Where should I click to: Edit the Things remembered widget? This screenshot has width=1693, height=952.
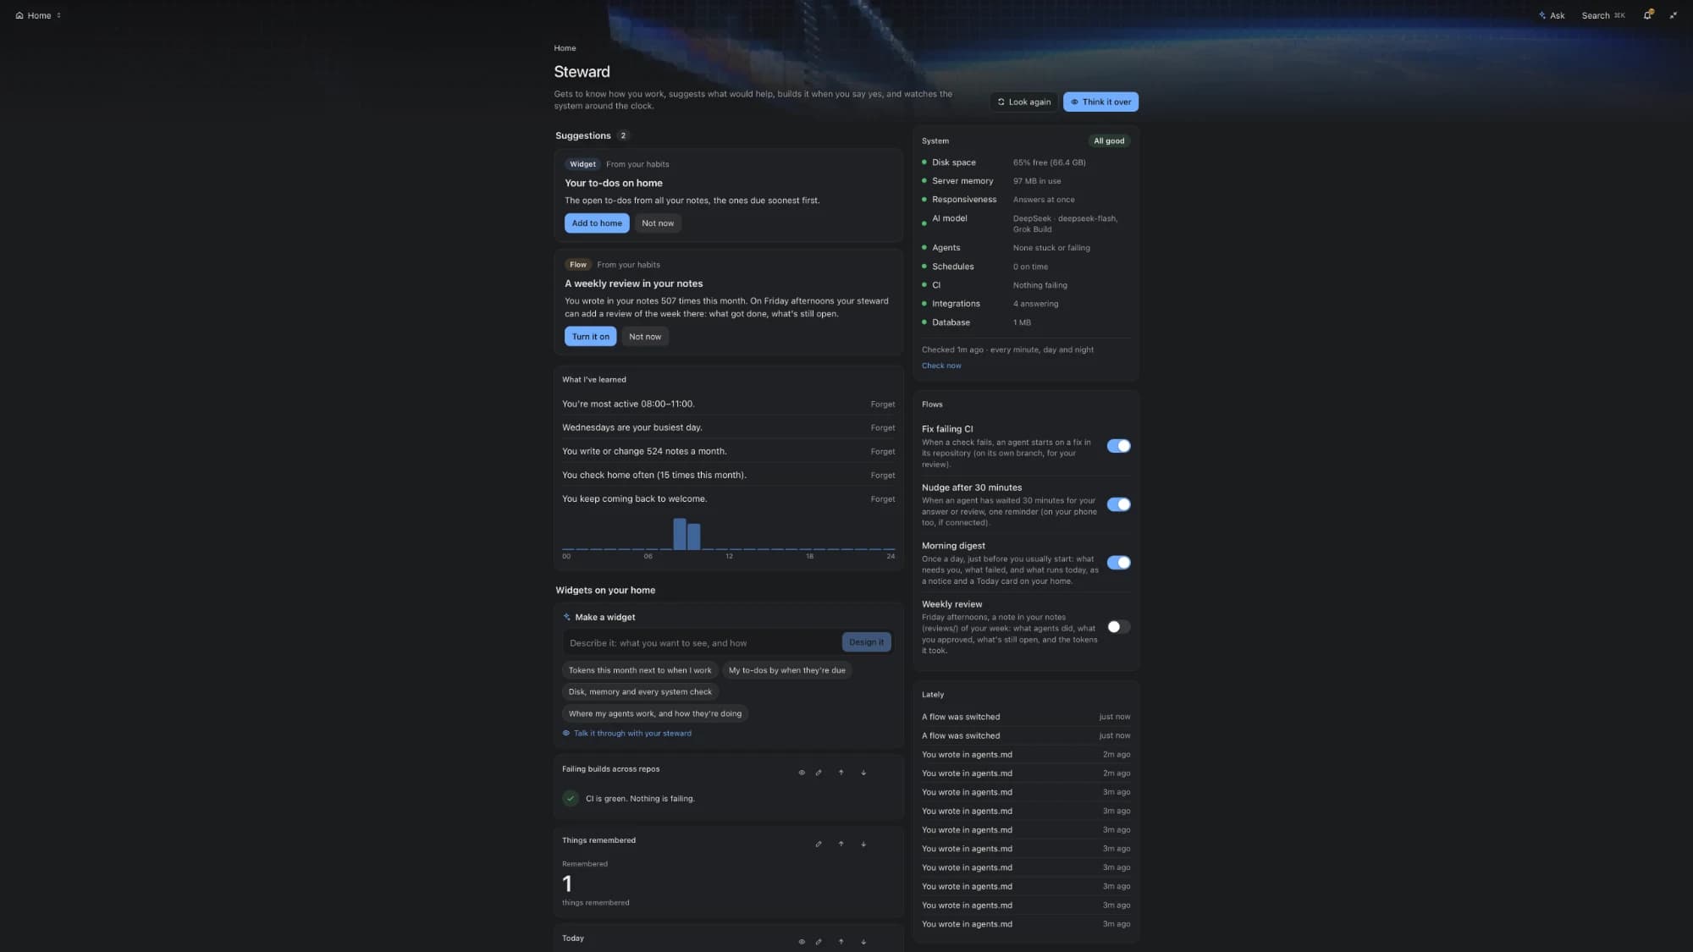coord(819,844)
